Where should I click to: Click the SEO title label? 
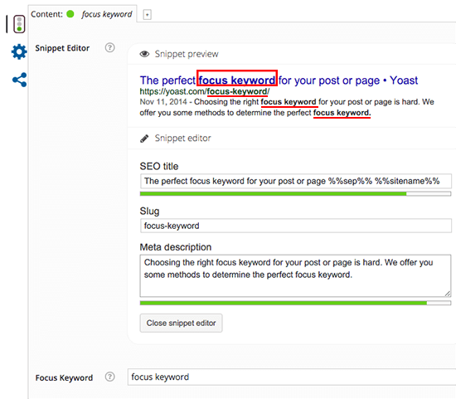coord(159,166)
